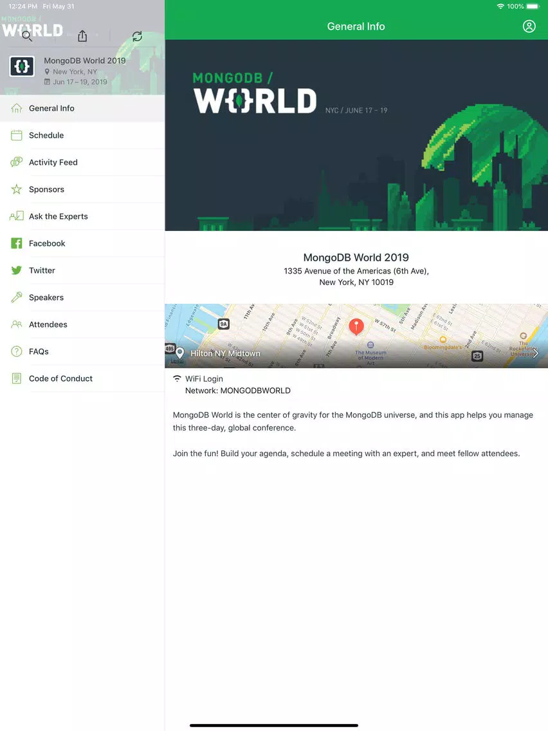Open the Twitter link
Image resolution: width=548 pixels, height=731 pixels.
coord(82,270)
